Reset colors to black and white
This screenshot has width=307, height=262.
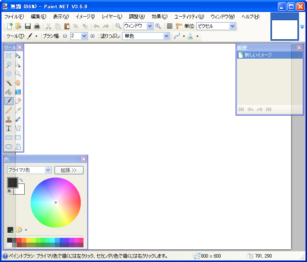tap(10, 191)
